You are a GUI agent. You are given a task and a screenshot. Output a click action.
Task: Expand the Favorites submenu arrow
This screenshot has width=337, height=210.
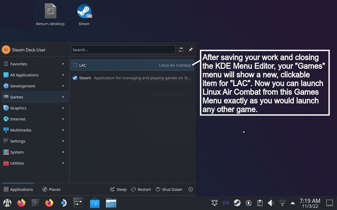pyautogui.click(x=63, y=64)
